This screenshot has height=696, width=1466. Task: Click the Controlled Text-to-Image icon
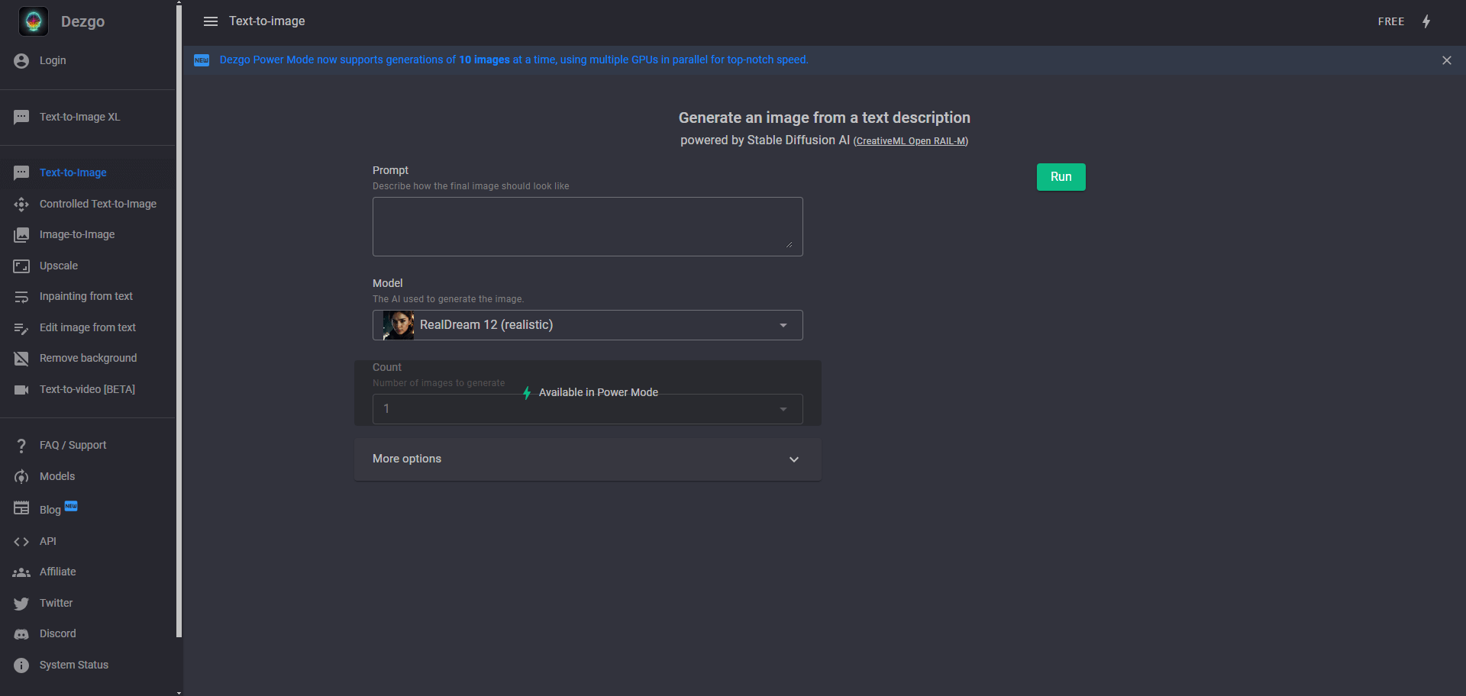pos(21,204)
